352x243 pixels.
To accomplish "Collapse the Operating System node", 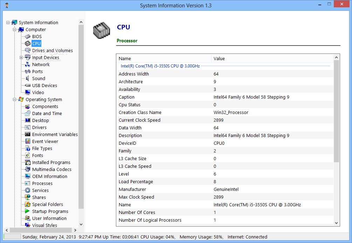I will [15, 100].
